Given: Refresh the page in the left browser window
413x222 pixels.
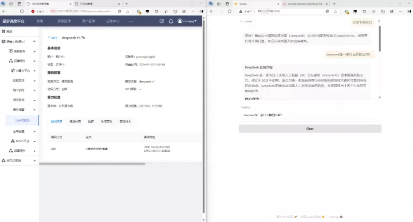Looking at the screenshot, I should pos(22,11).
